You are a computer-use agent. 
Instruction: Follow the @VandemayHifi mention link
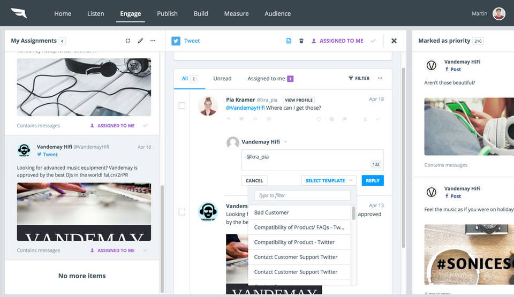click(x=245, y=108)
